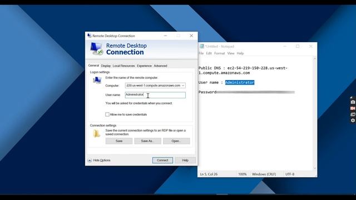Click the User name input field
356x200 pixels.
pos(155,95)
